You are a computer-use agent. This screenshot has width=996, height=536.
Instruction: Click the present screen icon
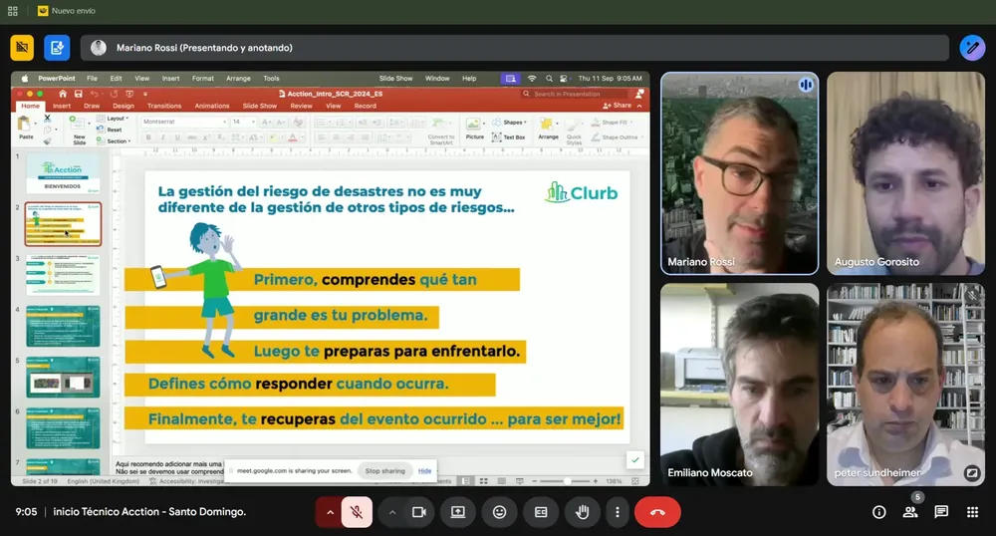(458, 512)
